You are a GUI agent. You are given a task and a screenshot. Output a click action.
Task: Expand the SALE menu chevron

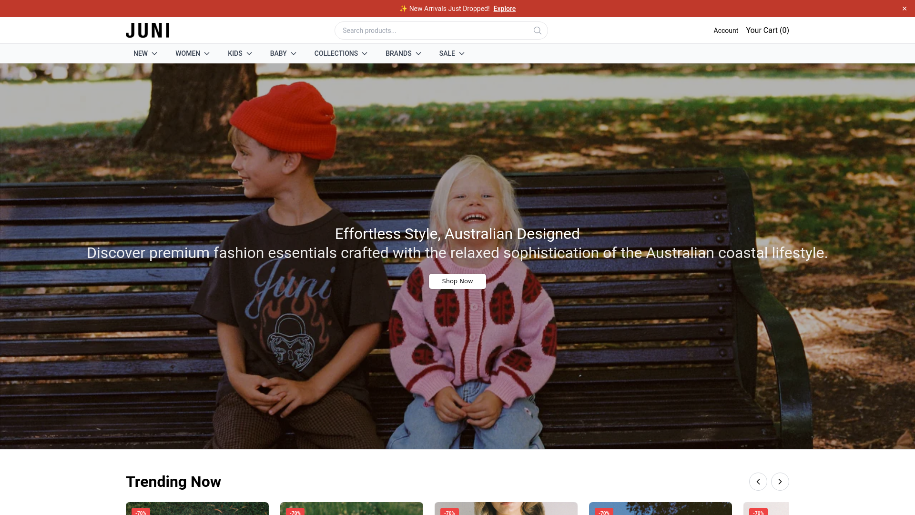click(x=462, y=53)
